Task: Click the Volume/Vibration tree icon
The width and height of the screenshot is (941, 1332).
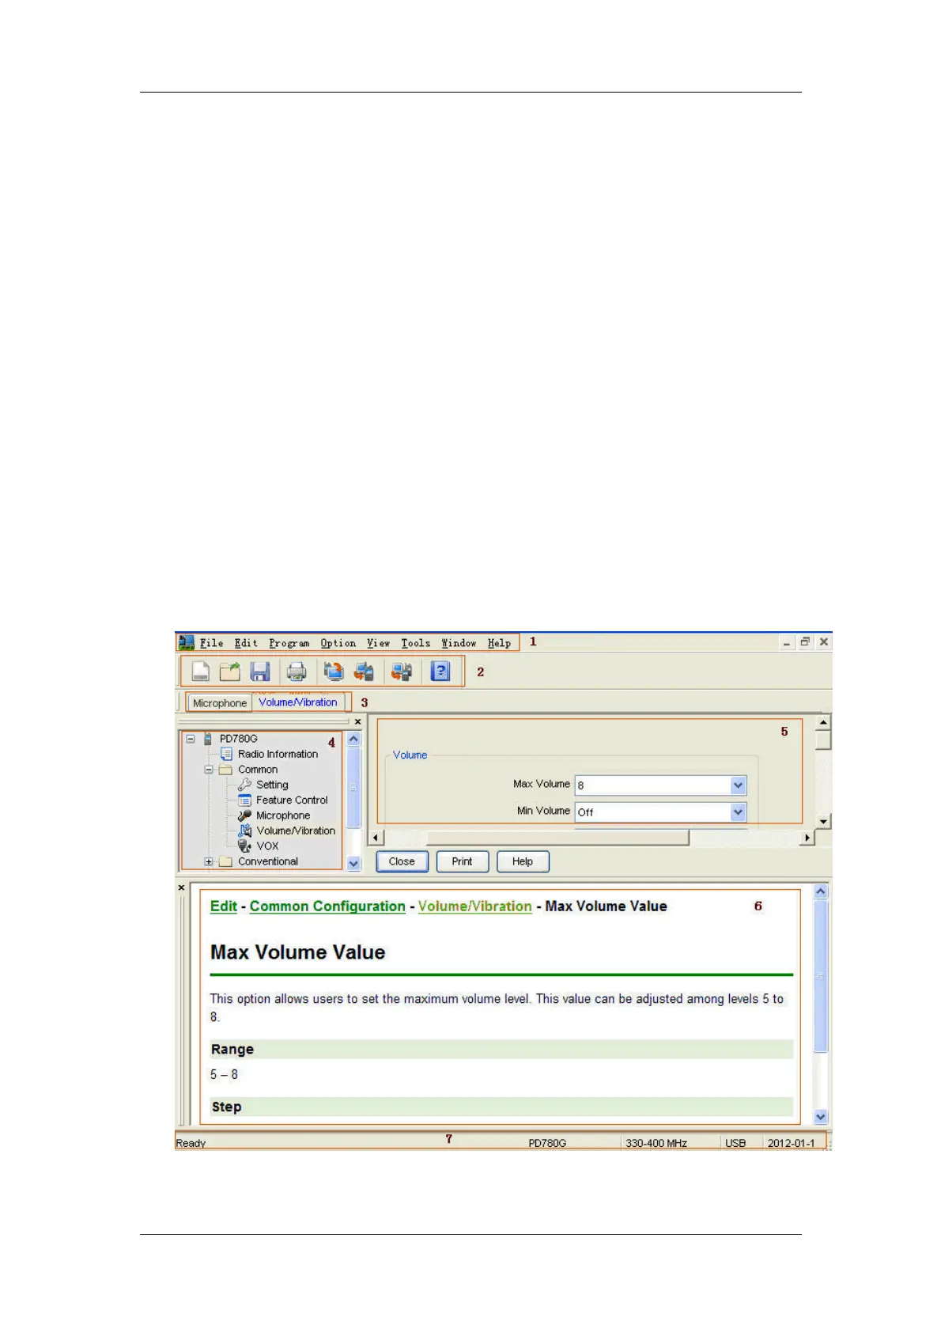Action: click(245, 831)
